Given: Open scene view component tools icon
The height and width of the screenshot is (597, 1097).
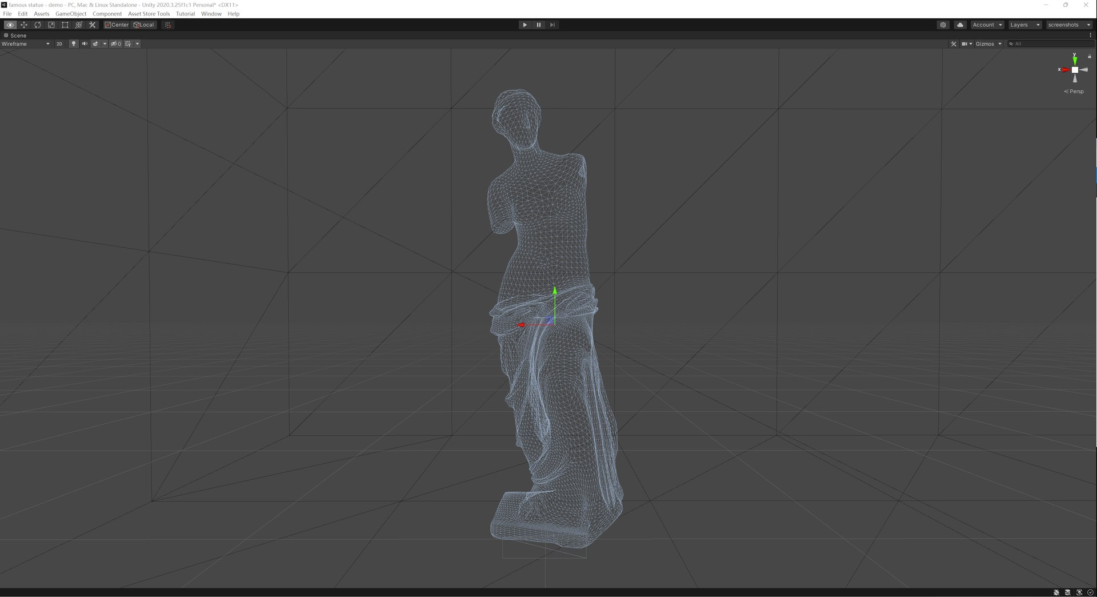Looking at the screenshot, I should tap(954, 44).
